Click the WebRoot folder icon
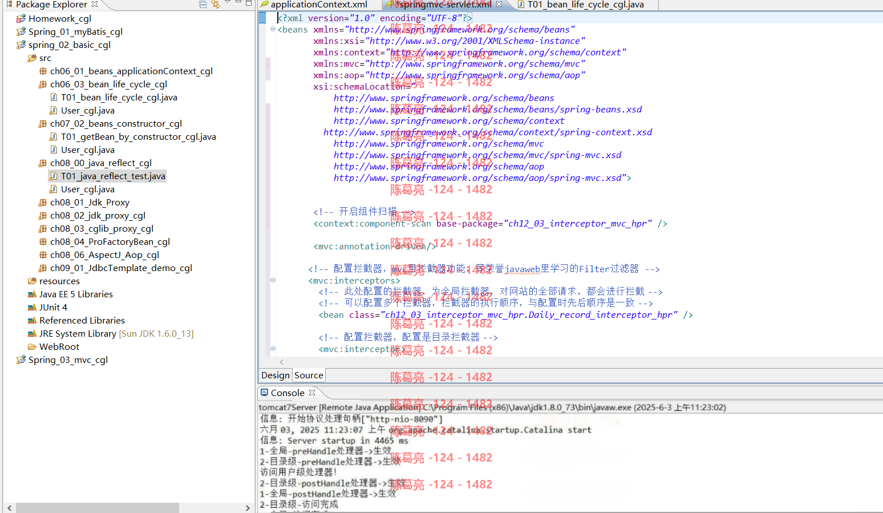The width and height of the screenshot is (883, 513). click(32, 346)
